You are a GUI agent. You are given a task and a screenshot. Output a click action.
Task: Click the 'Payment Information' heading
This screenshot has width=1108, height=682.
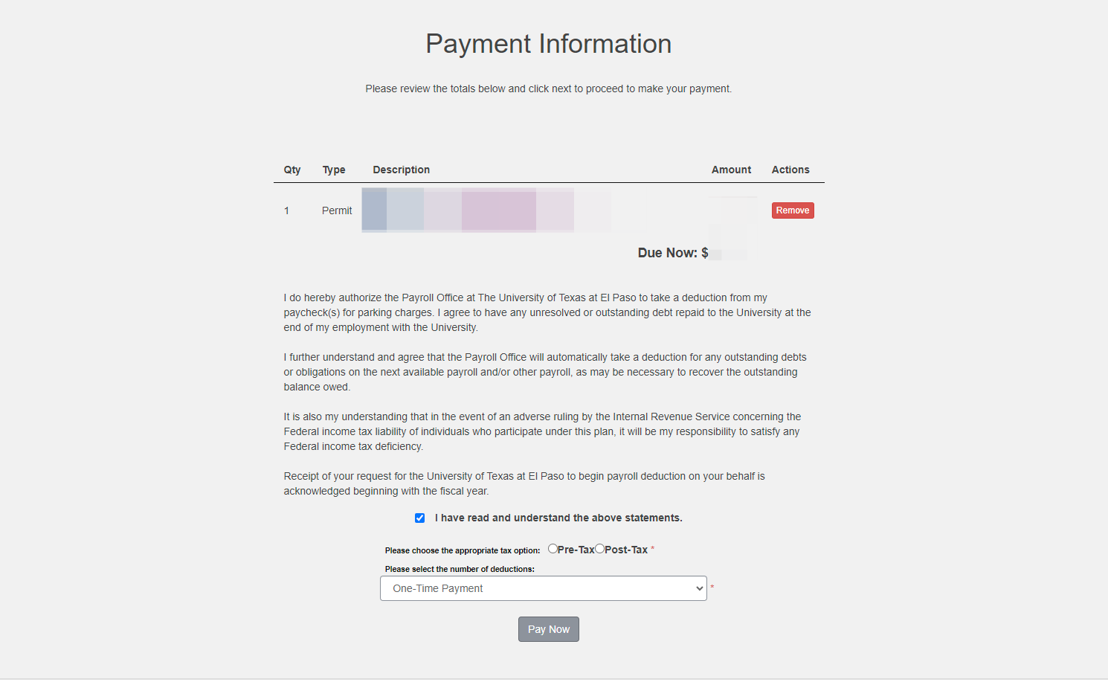pos(549,44)
